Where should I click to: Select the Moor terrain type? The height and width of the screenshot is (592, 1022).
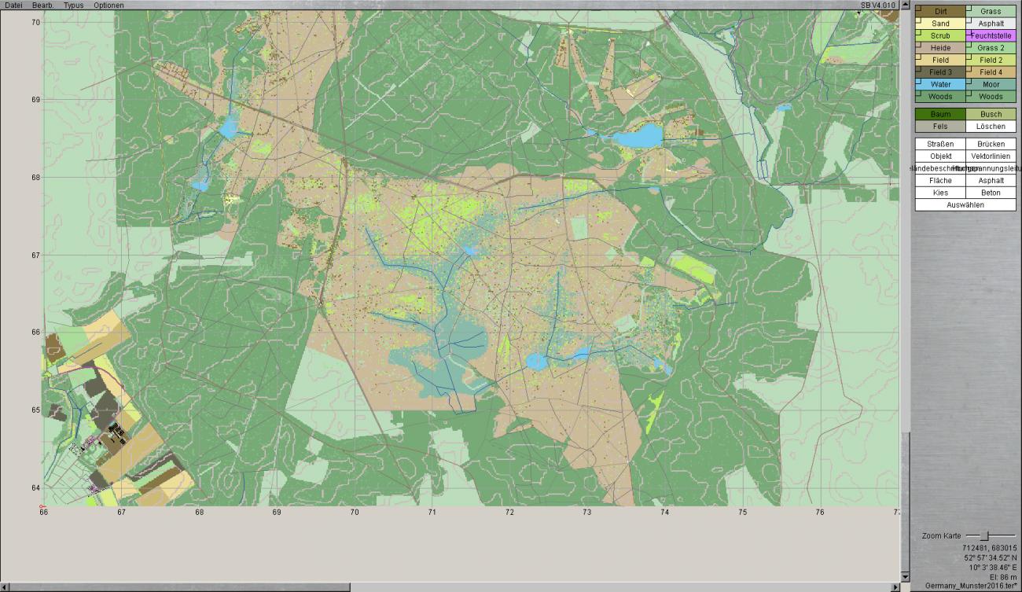[x=991, y=84]
